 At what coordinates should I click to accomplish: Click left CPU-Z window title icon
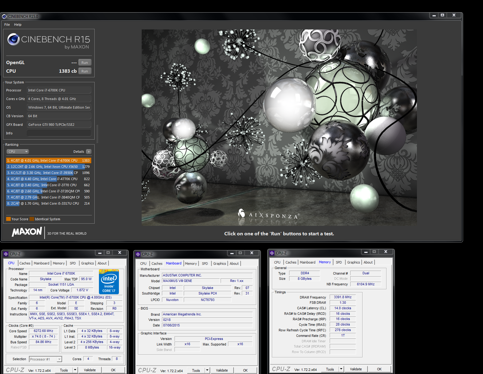coord(6,254)
